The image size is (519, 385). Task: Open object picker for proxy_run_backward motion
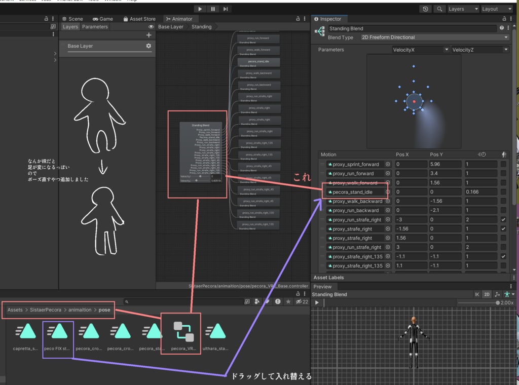coord(388,210)
